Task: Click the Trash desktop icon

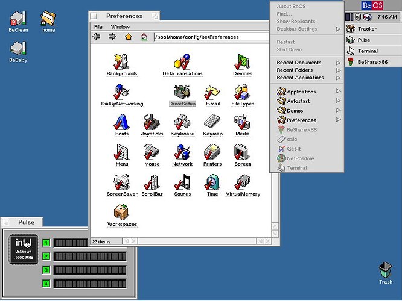Action: pyautogui.click(x=385, y=270)
